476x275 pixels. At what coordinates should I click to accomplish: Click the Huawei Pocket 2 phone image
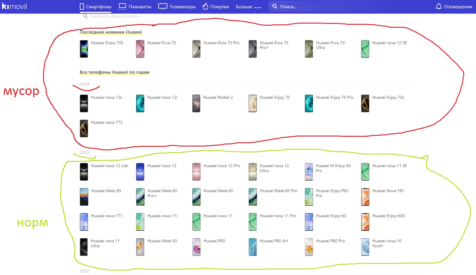pos(196,103)
